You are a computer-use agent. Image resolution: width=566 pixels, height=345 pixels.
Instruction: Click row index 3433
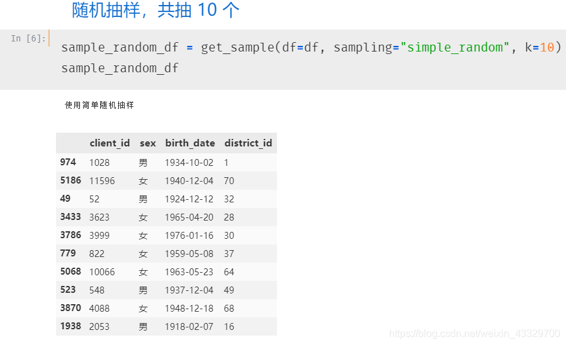pos(71,217)
